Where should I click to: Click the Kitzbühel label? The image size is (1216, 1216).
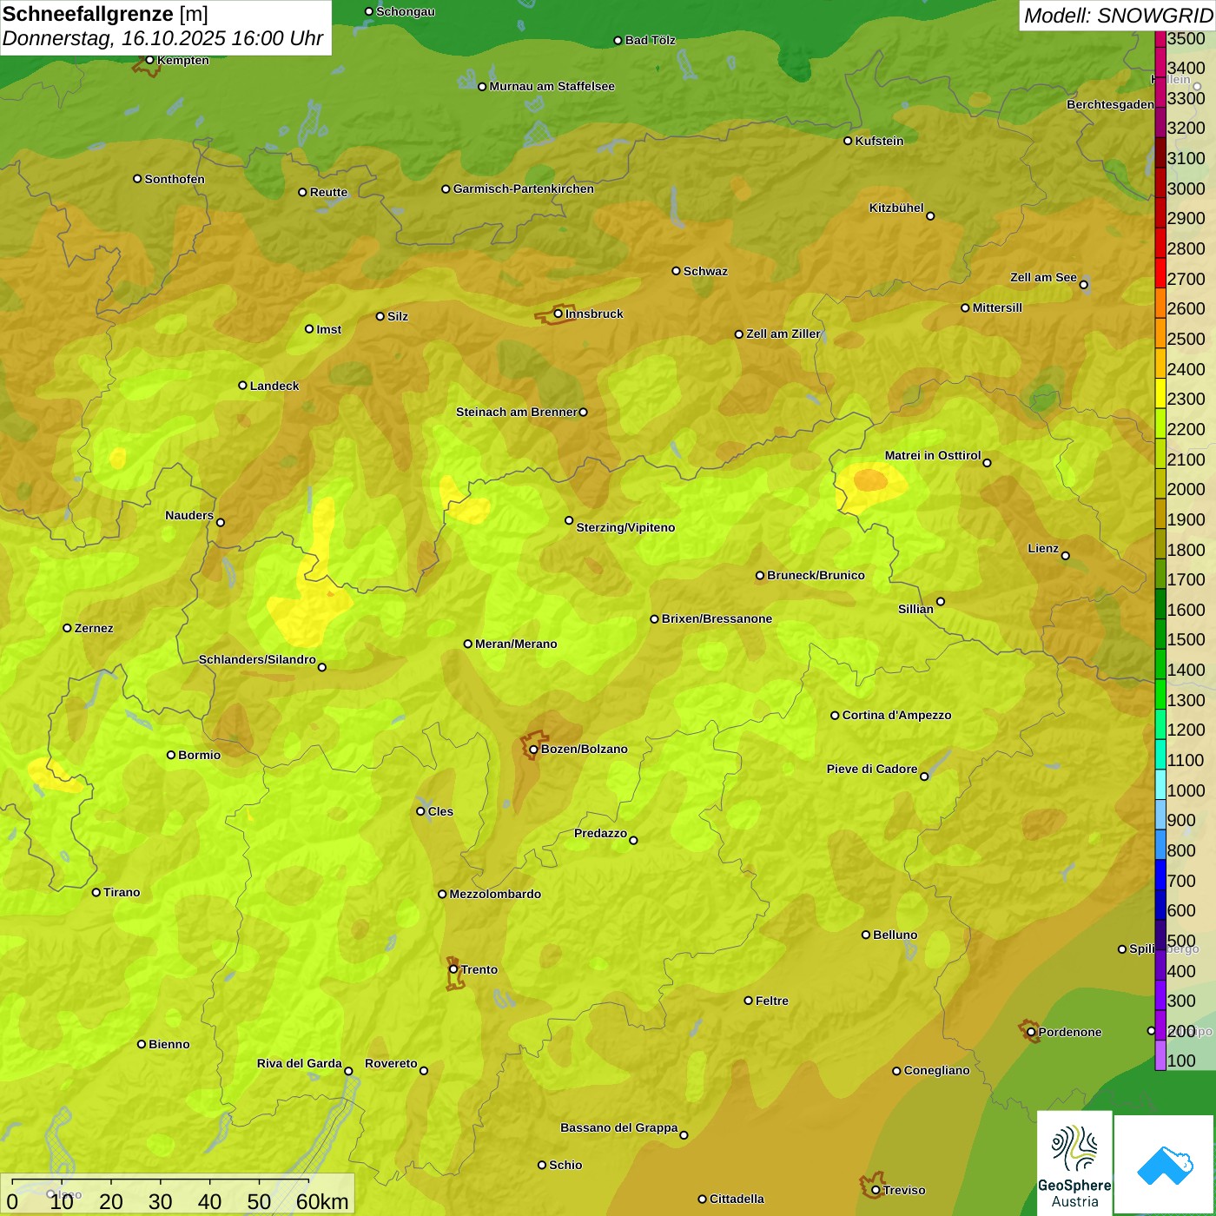[896, 208]
